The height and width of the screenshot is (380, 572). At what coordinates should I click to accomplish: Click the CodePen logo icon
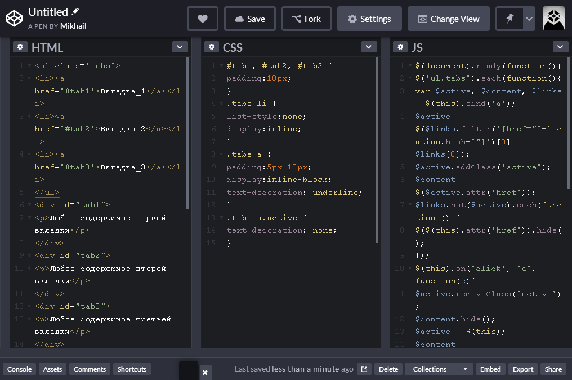click(x=14, y=19)
